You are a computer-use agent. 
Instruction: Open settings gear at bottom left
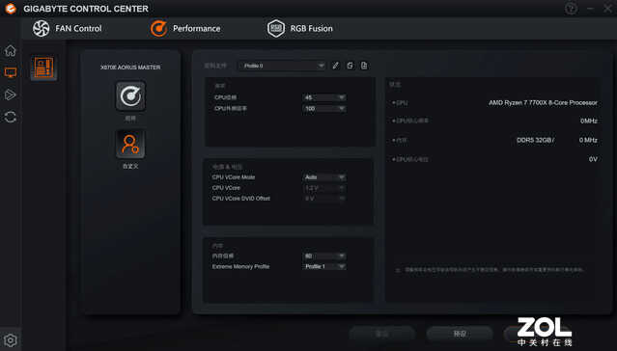click(11, 340)
